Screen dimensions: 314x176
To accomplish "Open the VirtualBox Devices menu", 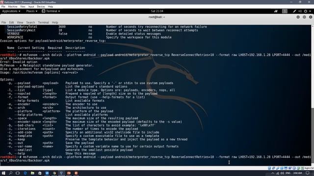I will (41, 6).
